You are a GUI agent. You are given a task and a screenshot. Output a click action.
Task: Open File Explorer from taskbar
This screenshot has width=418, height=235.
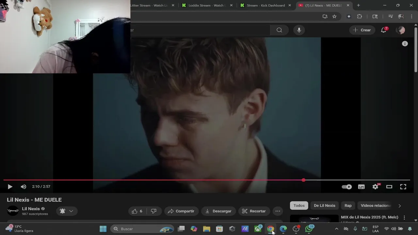coord(207,229)
